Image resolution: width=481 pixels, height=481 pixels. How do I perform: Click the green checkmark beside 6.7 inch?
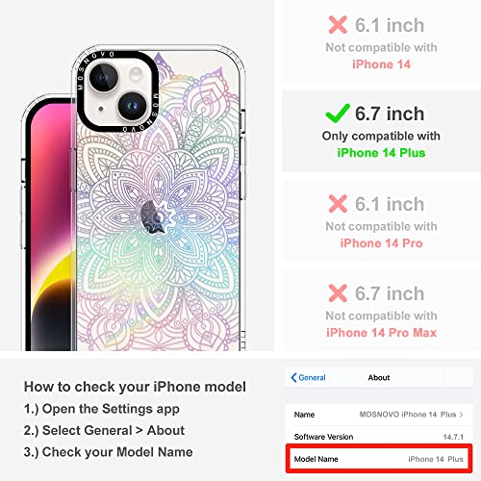(x=338, y=114)
